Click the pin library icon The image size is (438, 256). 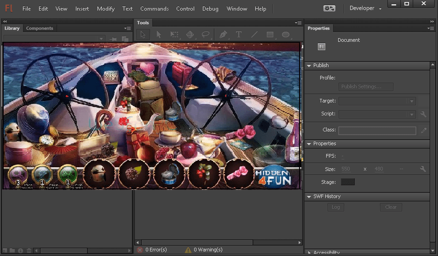pyautogui.click(x=113, y=39)
